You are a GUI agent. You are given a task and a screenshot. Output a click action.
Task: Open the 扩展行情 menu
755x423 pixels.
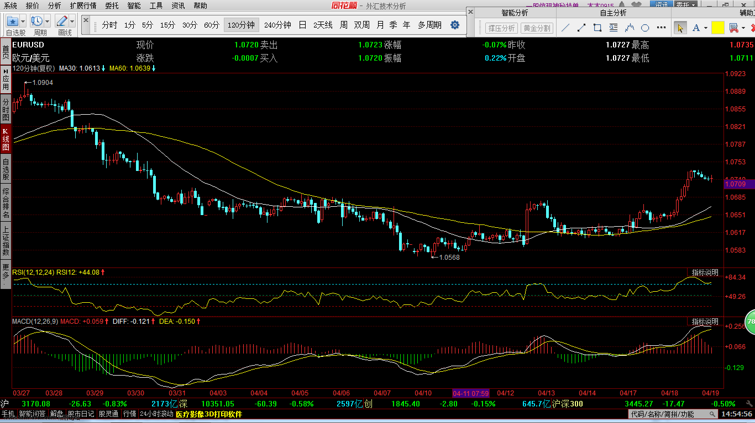click(x=83, y=6)
